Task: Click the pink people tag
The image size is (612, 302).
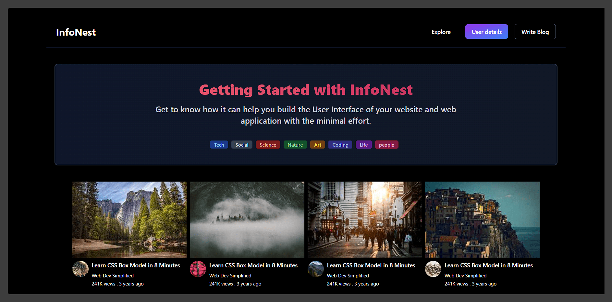Action: point(386,145)
